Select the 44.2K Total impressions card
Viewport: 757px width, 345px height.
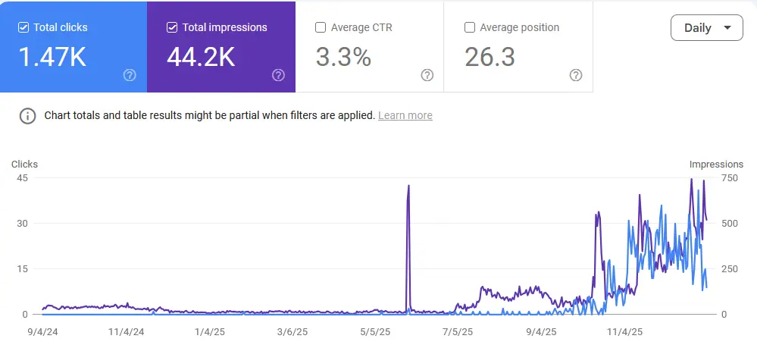click(x=221, y=46)
